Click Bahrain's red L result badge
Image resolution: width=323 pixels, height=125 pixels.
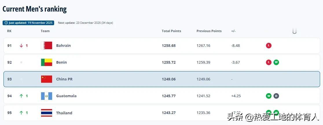pos(269,45)
